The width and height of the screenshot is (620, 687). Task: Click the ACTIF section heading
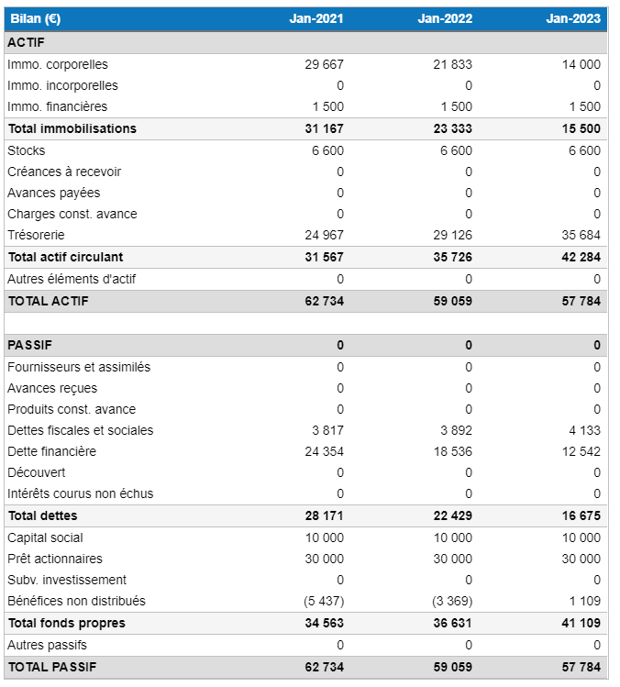click(26, 42)
